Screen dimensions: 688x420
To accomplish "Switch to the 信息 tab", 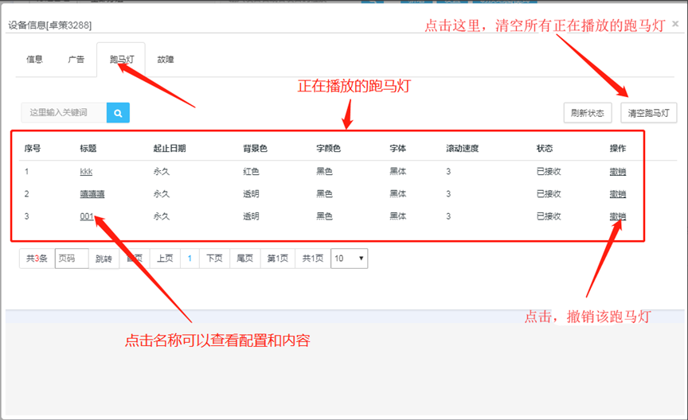I will (34, 60).
